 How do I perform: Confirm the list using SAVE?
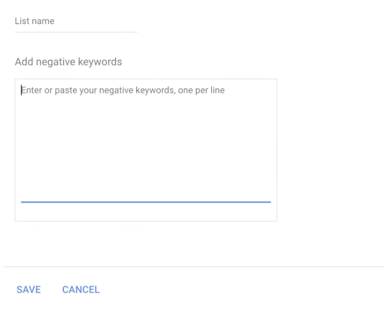pyautogui.click(x=29, y=290)
